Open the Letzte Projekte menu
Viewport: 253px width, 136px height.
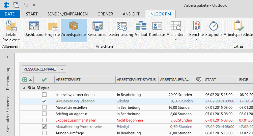point(11,31)
